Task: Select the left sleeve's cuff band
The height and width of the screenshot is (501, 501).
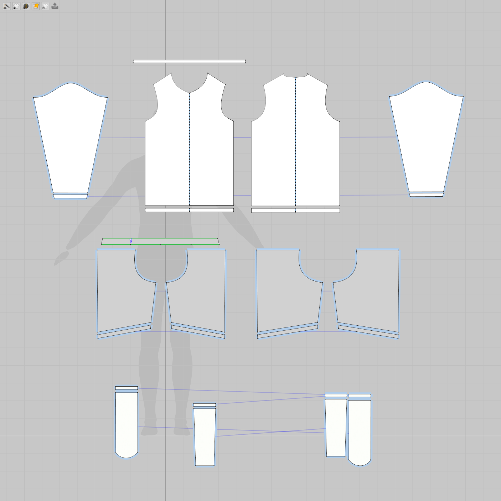Action: 71,196
